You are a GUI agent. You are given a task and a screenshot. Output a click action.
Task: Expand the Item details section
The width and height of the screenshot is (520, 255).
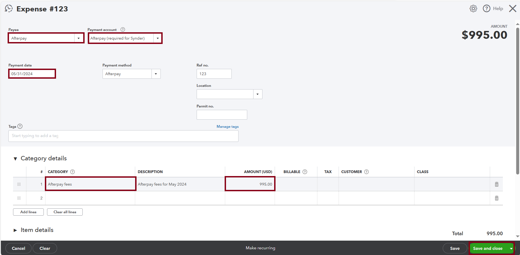15,230
